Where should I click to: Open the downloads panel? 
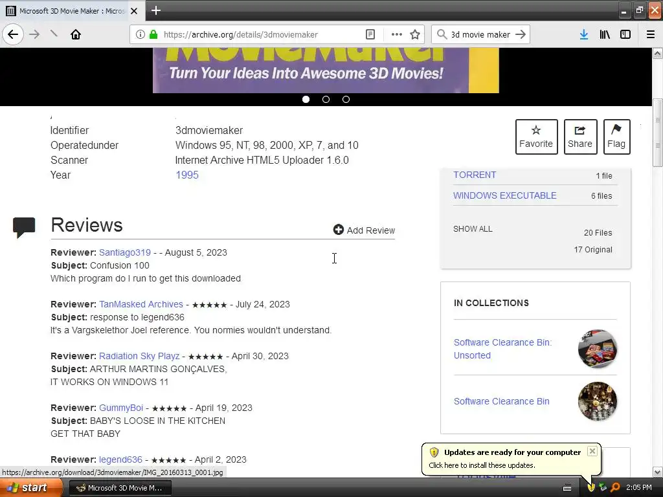[583, 35]
